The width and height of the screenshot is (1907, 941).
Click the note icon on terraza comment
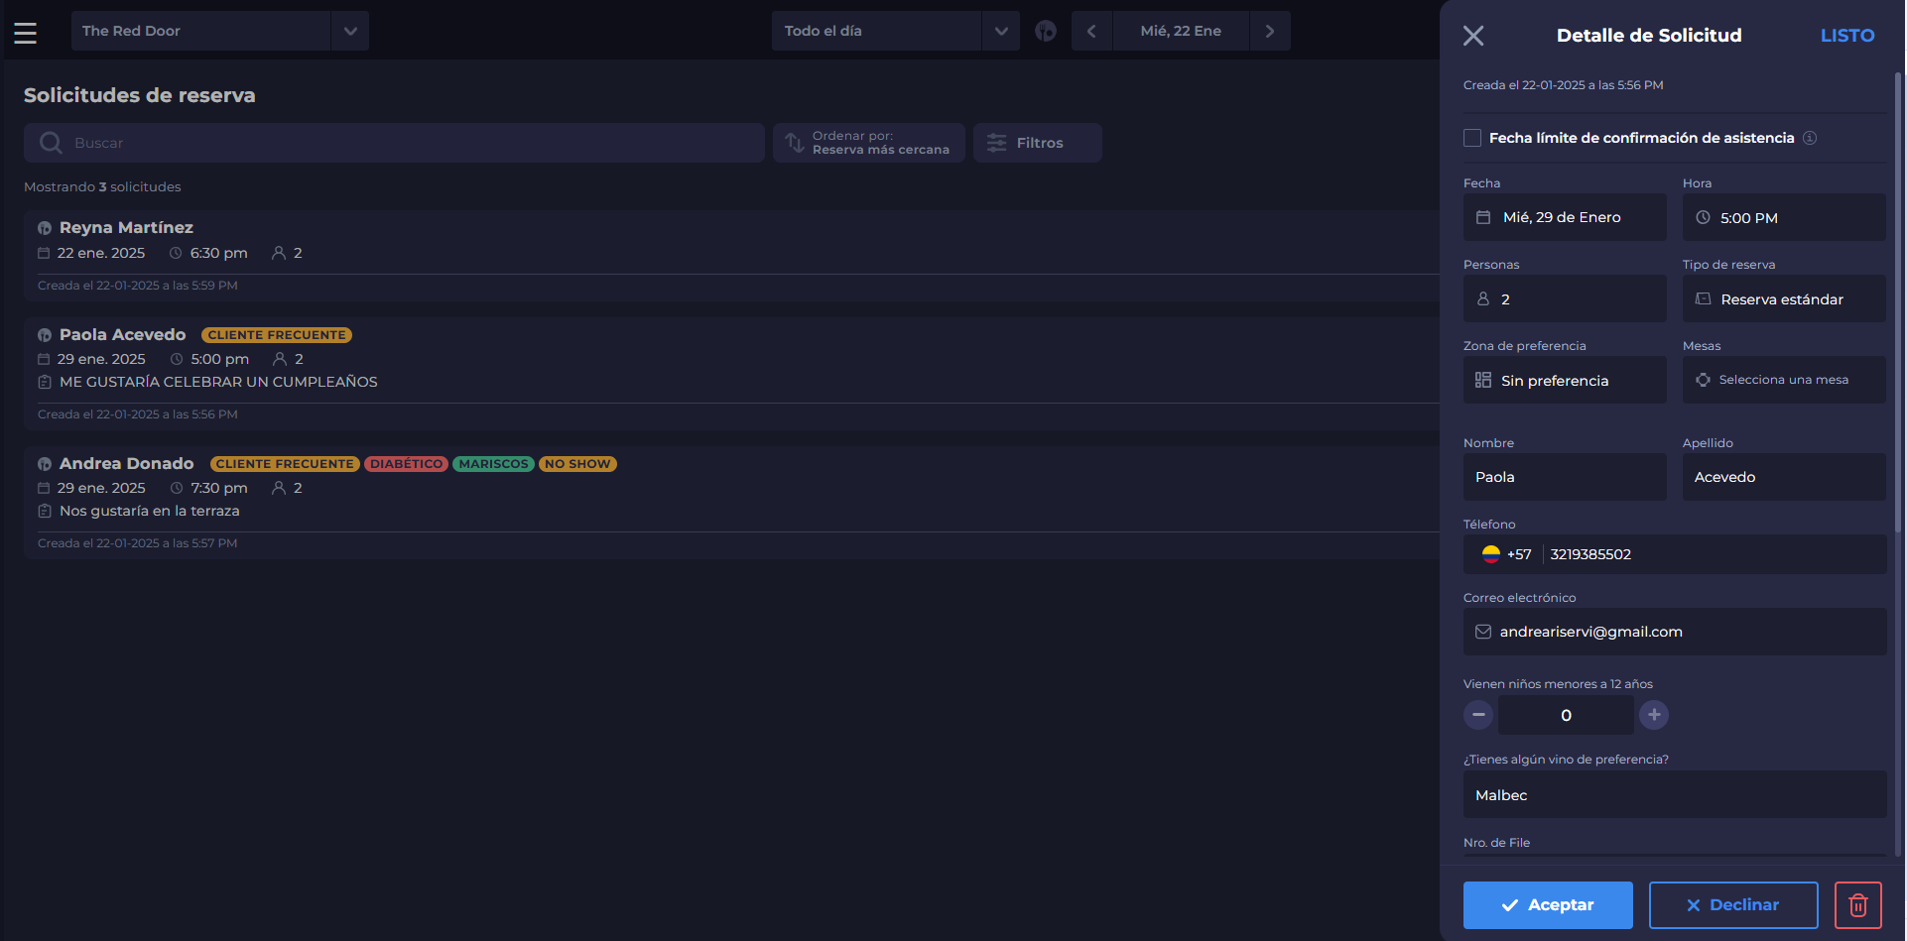[x=45, y=511]
